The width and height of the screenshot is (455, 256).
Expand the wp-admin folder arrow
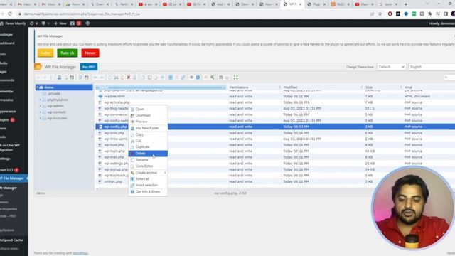point(41,106)
